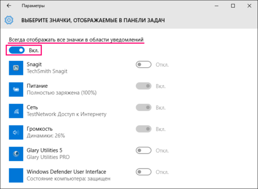Click the Windows Defender User Interface label

tap(67, 171)
